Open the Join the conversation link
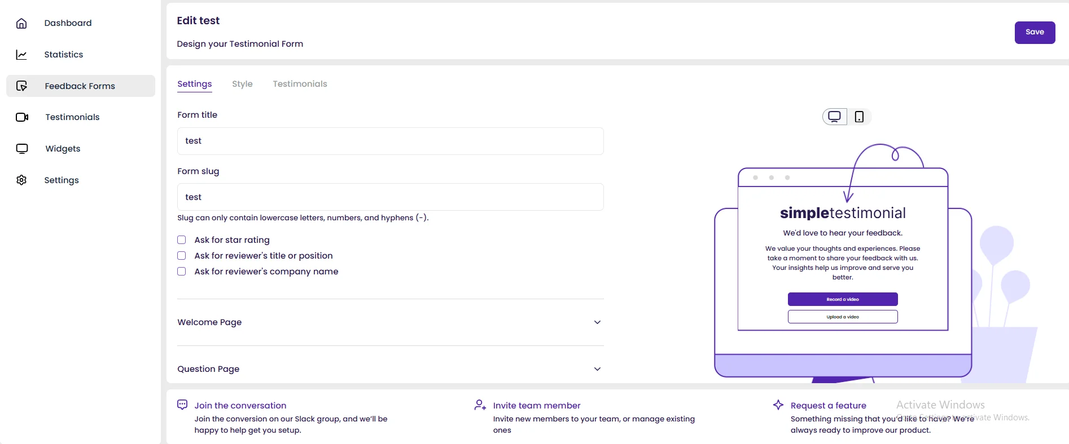1069x444 pixels. coord(240,406)
